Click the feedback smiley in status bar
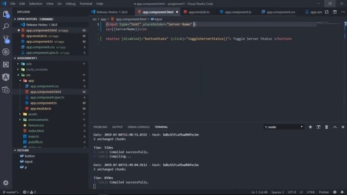The height and width of the screenshot is (195, 347). coord(335,192)
